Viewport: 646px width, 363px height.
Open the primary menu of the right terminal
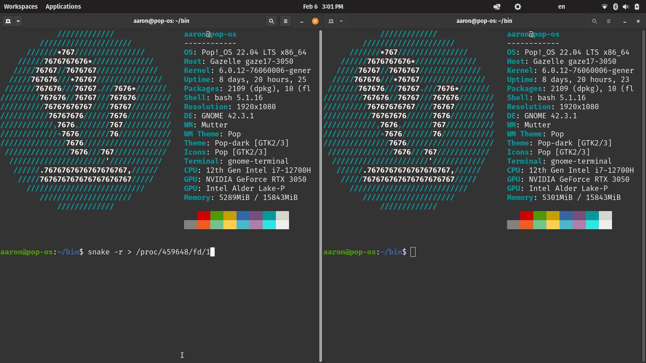[608, 21]
